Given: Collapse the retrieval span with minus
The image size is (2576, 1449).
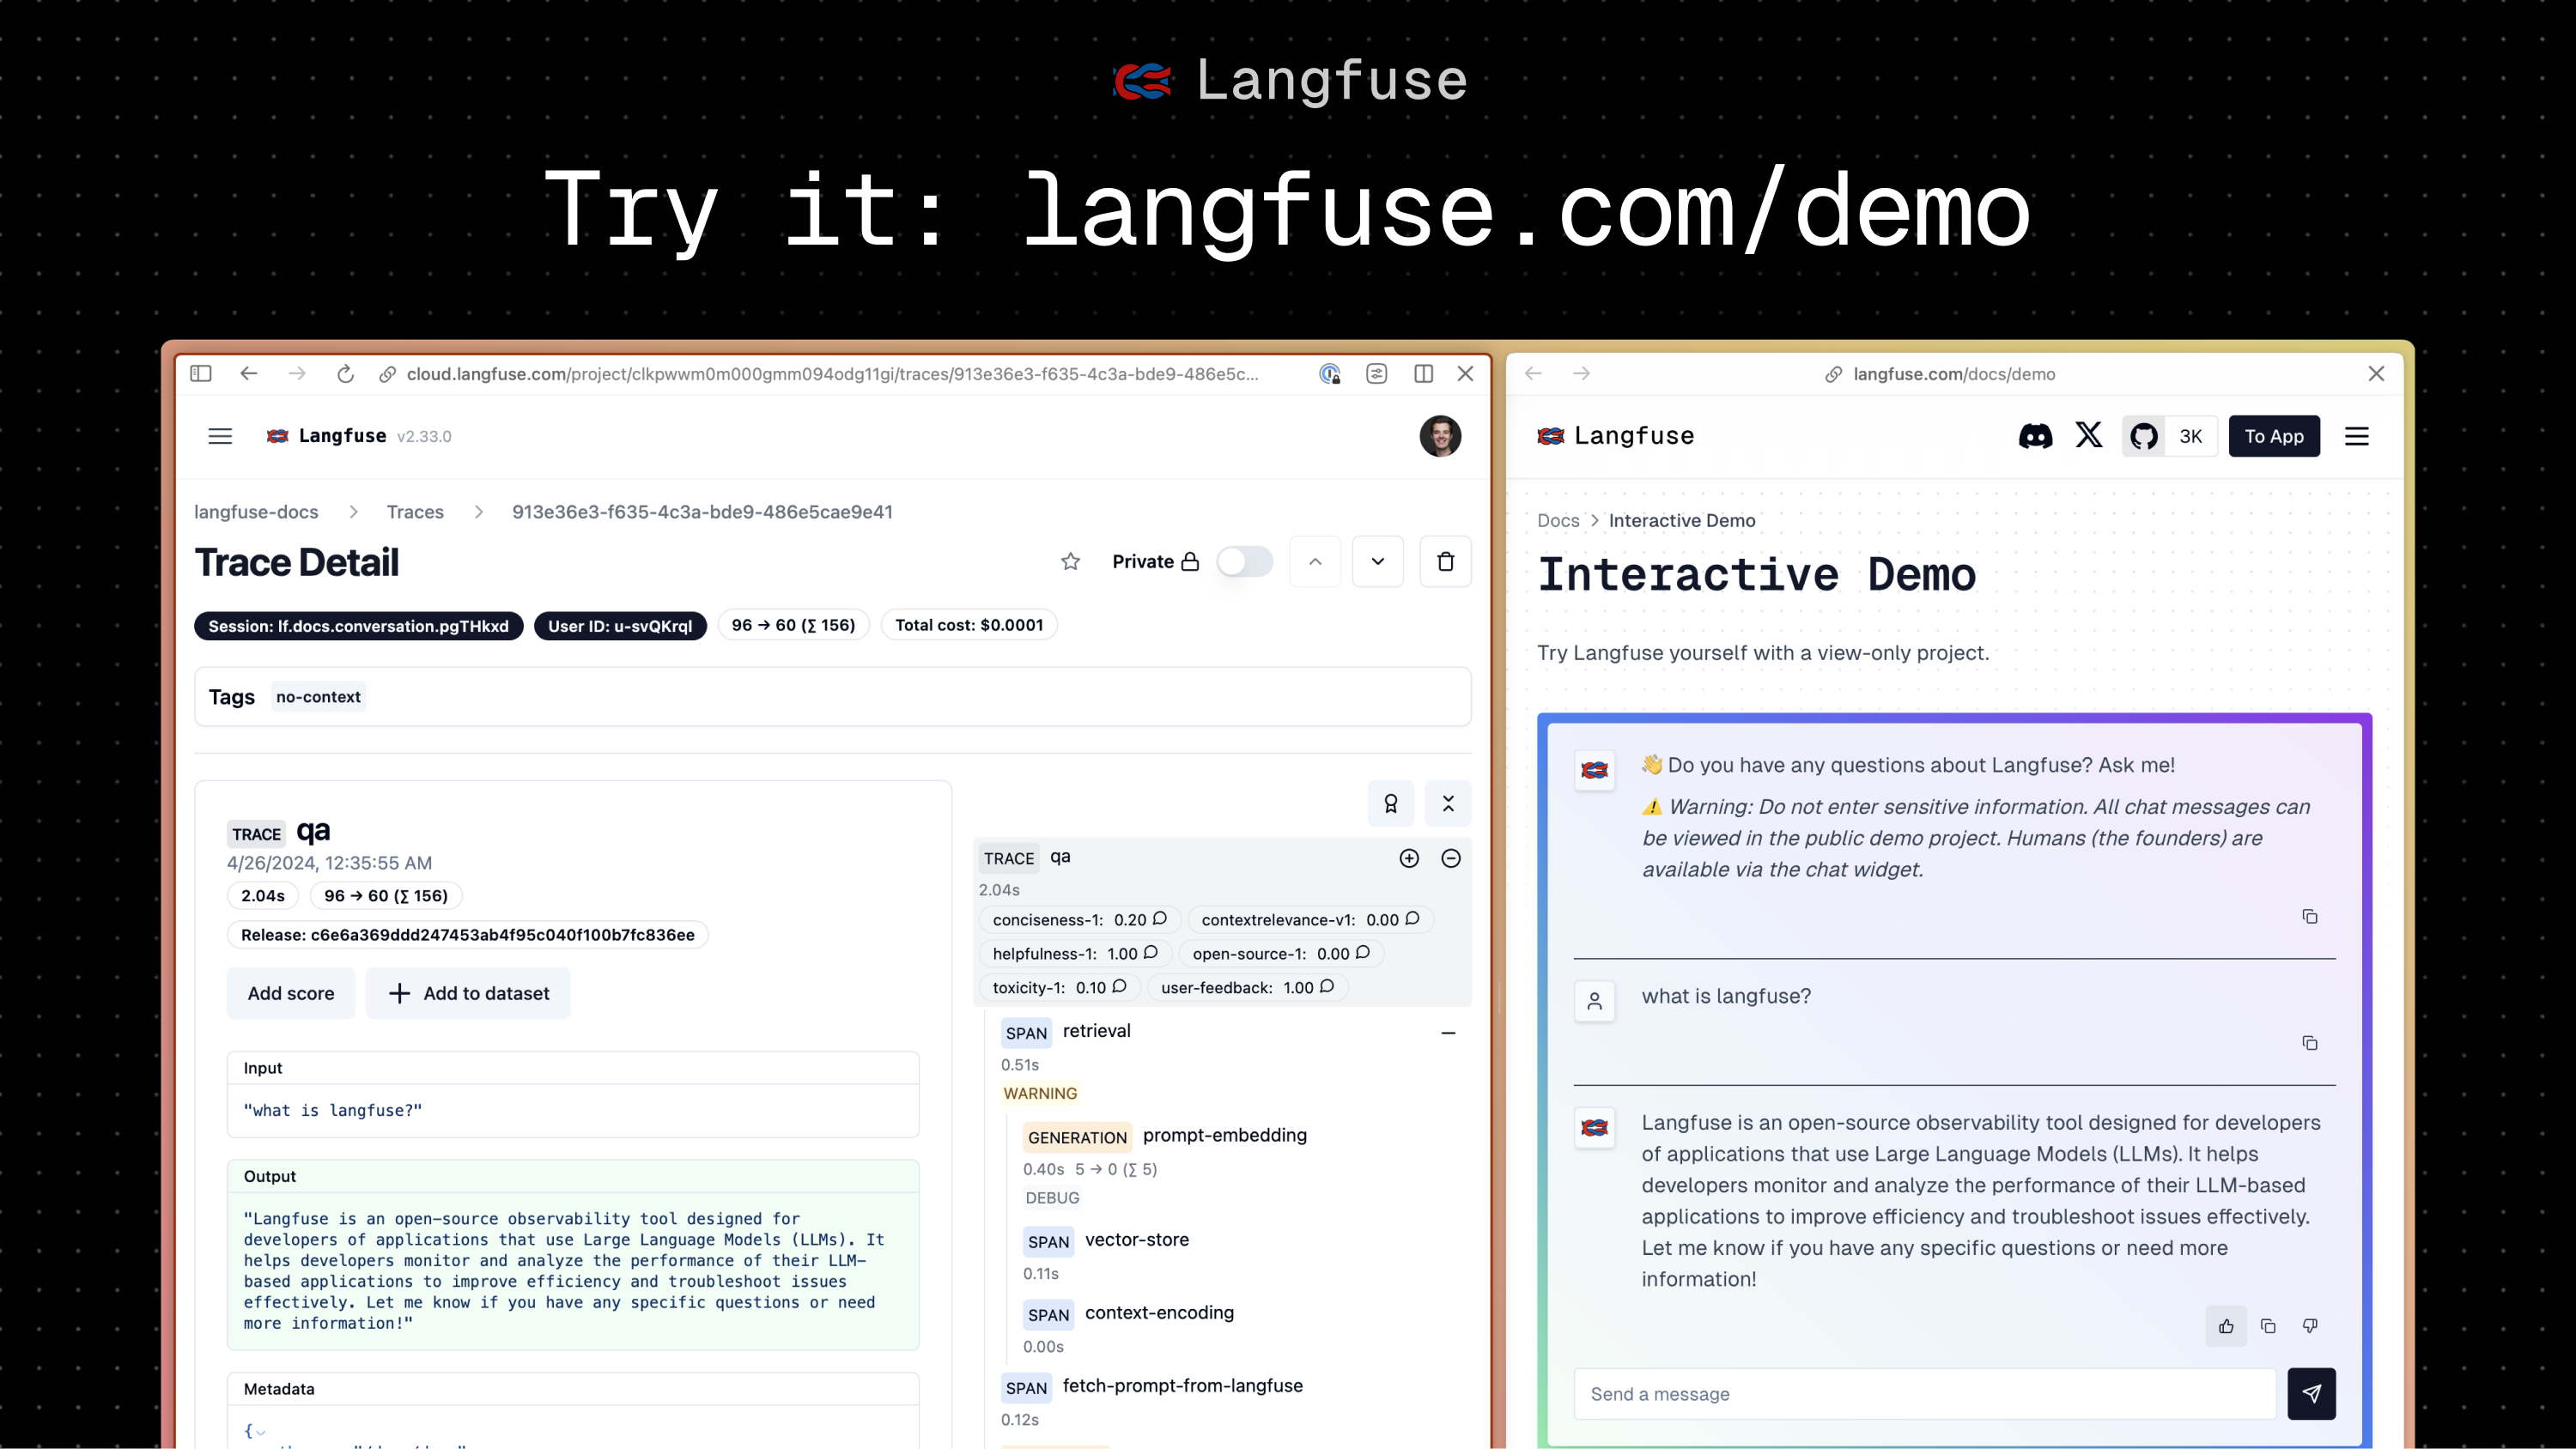Looking at the screenshot, I should (1448, 1033).
